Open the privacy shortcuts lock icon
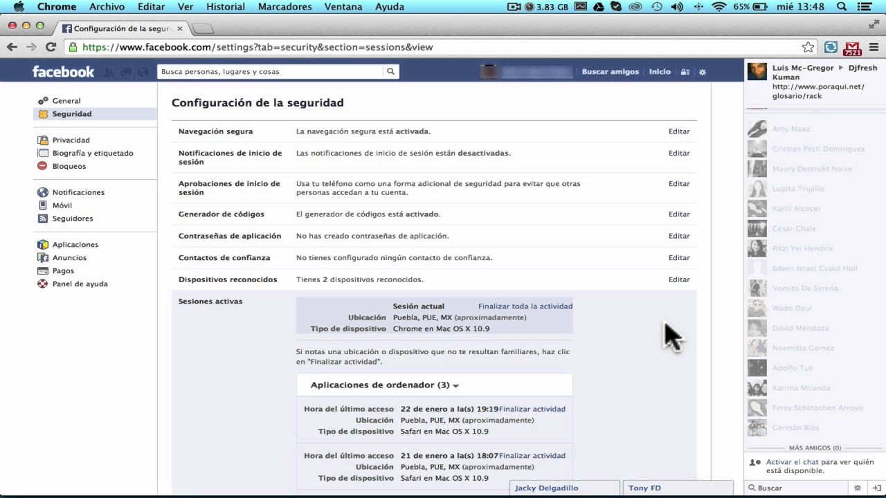 685,72
